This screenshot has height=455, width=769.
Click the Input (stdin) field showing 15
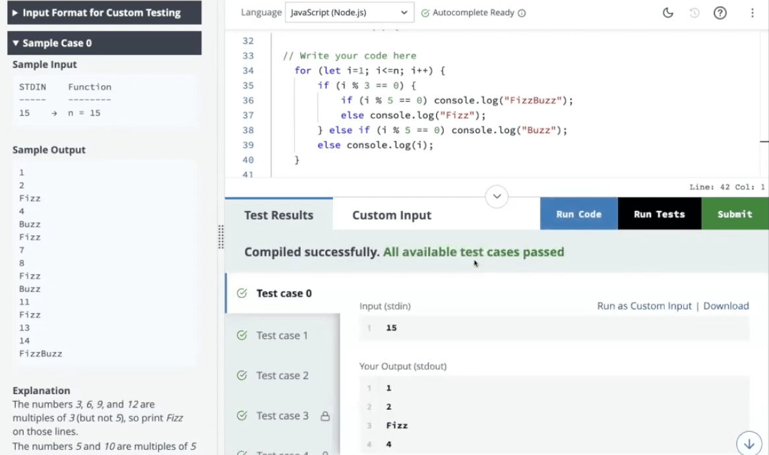(x=554, y=328)
